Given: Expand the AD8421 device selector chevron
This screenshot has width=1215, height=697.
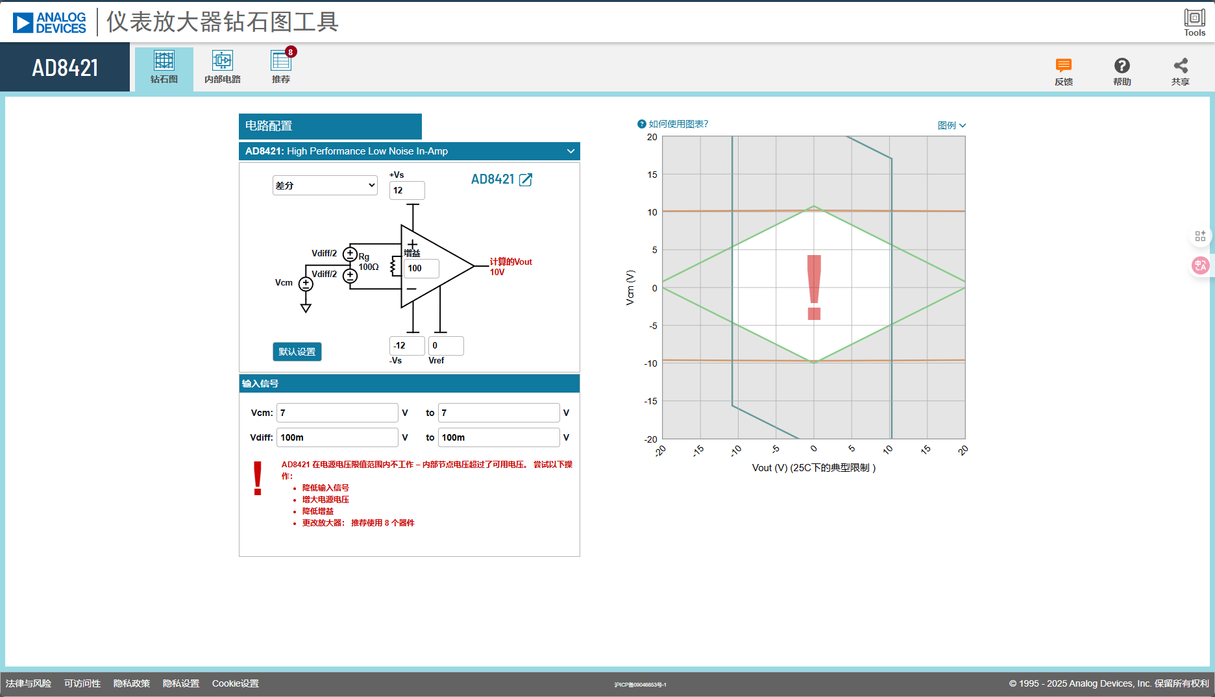Looking at the screenshot, I should click(571, 151).
